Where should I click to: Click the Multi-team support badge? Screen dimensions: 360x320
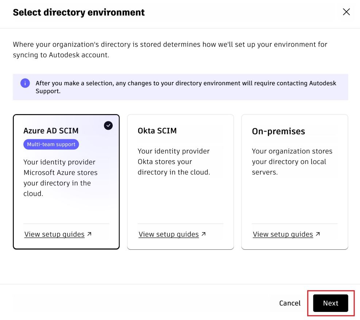coord(51,144)
